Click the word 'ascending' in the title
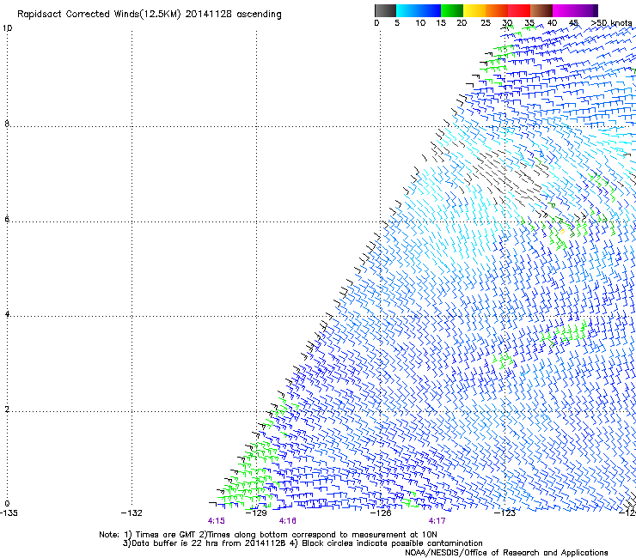Viewport: 636px width, 558px height. (259, 15)
